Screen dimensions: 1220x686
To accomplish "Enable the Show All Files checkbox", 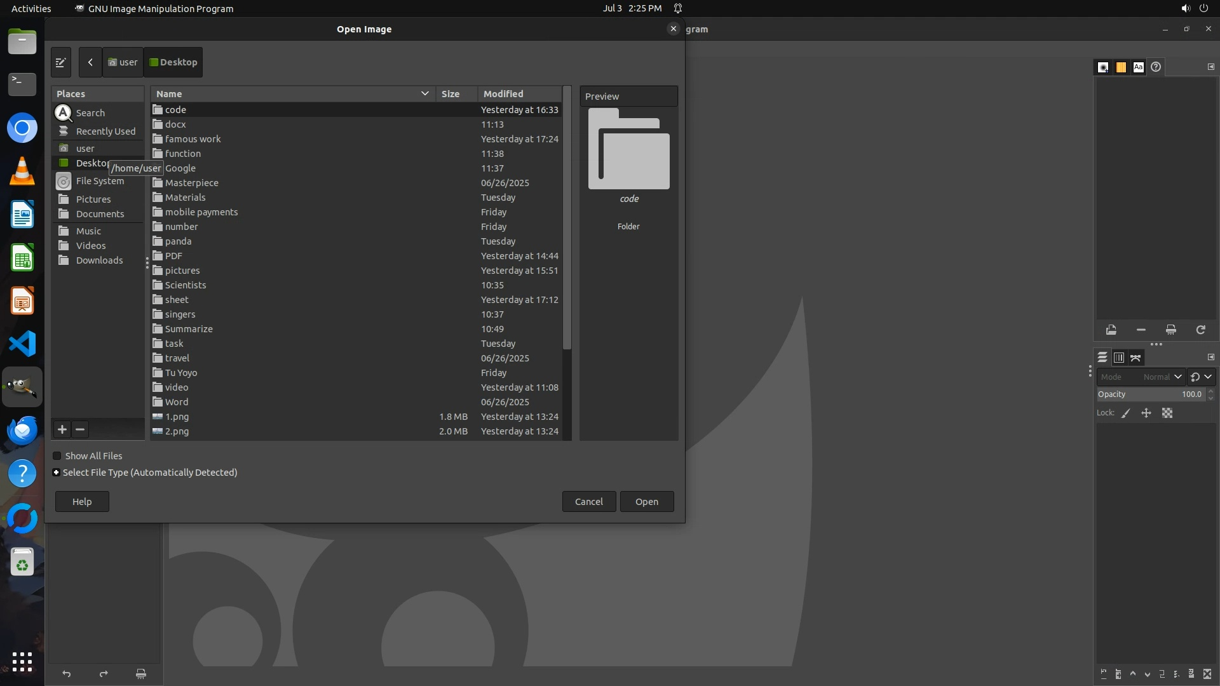I will pyautogui.click(x=57, y=456).
